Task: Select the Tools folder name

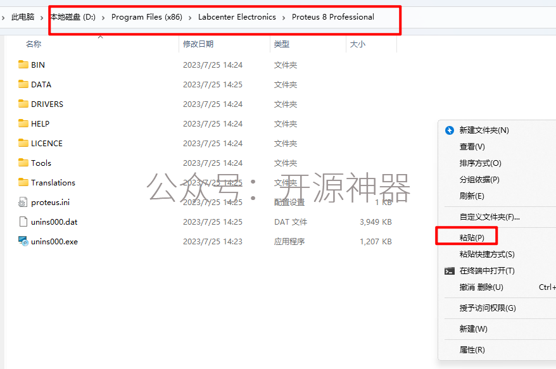Action: point(41,163)
